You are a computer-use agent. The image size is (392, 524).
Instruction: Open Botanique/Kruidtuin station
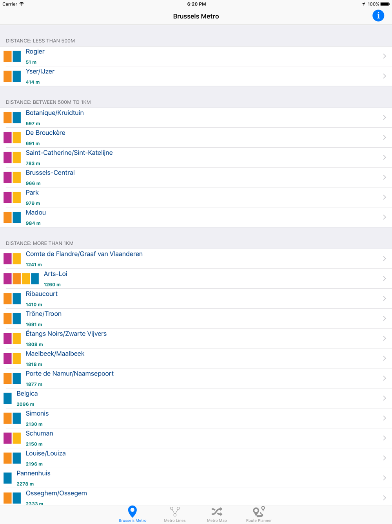(196, 117)
